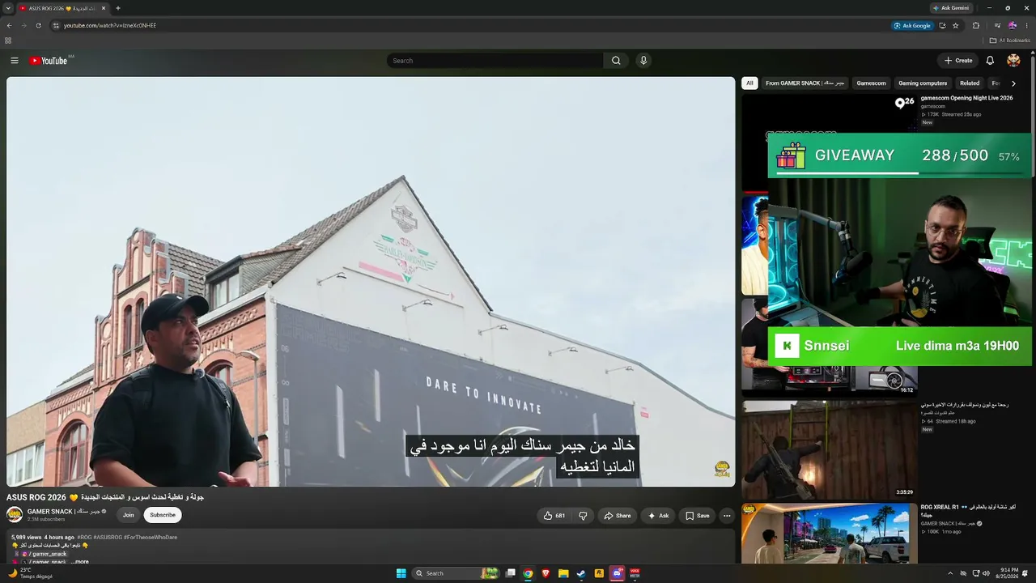
Task: Open GAMER SNACK channel avatar
Action: tap(15, 515)
